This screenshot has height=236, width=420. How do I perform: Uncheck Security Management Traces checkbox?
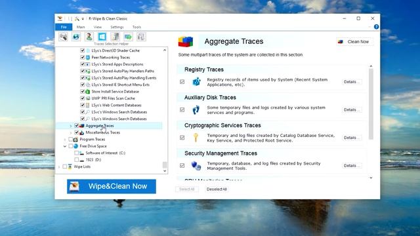(182, 166)
